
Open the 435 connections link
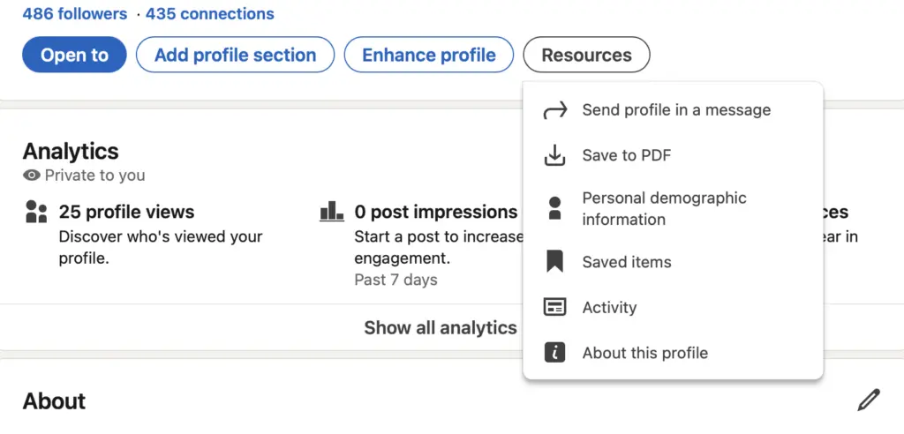210,14
